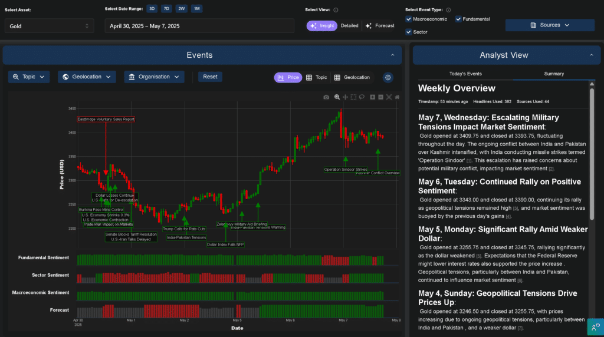This screenshot has width=604, height=337.
Task: Click Burkina Faso Mine Control event label
Action: point(101,210)
